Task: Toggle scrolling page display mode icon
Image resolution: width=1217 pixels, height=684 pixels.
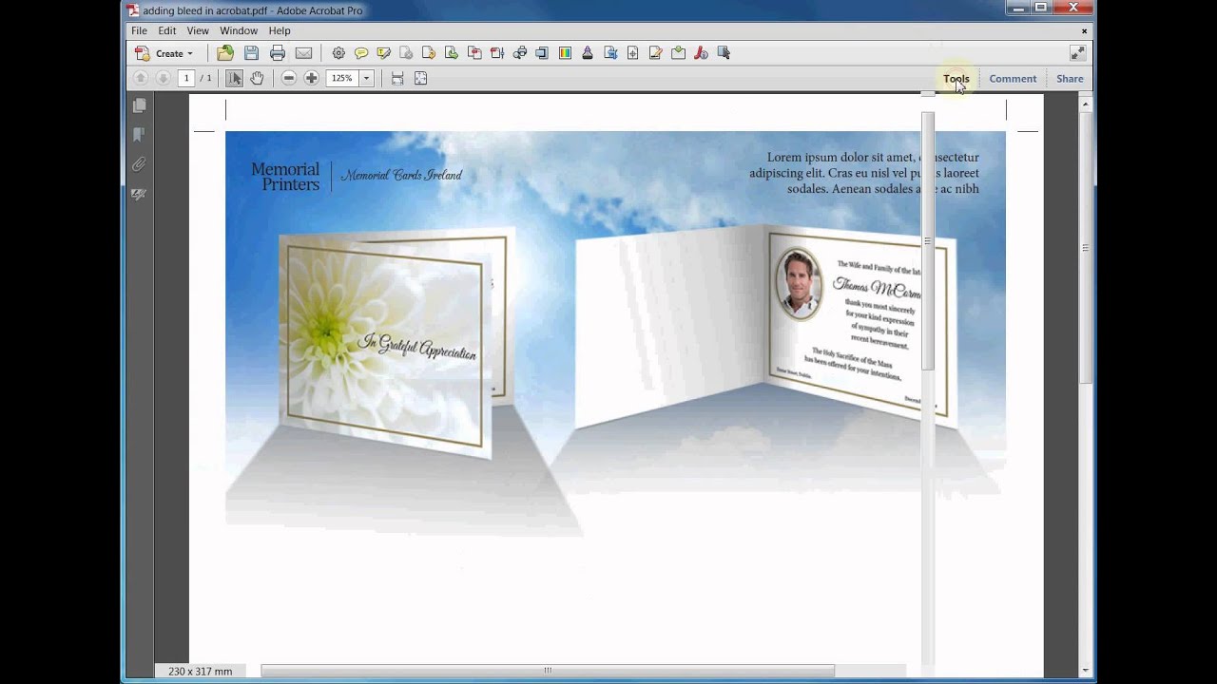Action: (397, 78)
